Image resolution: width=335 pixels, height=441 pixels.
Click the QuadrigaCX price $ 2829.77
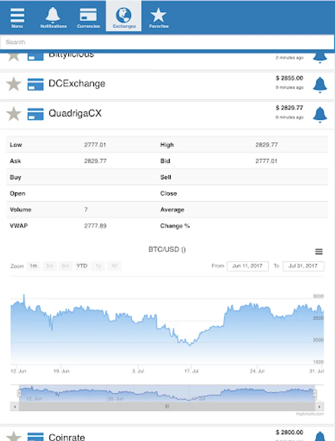(289, 108)
